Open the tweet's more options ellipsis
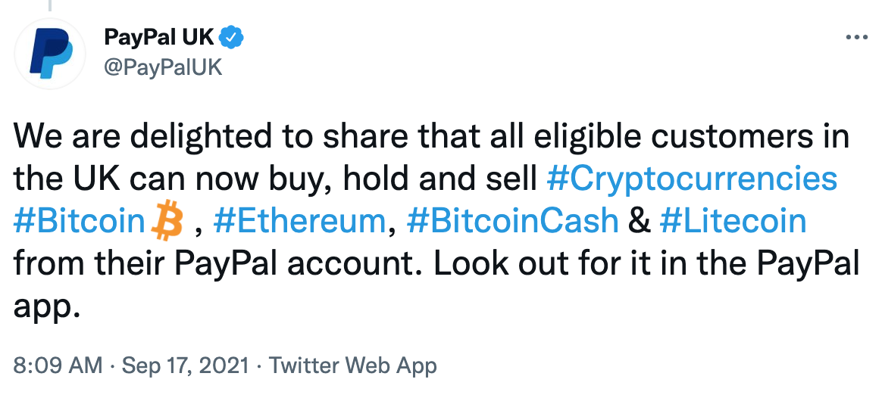 pyautogui.click(x=855, y=36)
